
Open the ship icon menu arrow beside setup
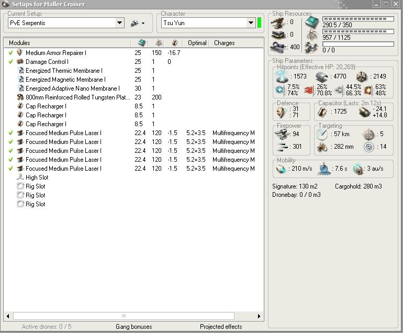pyautogui.click(x=143, y=24)
